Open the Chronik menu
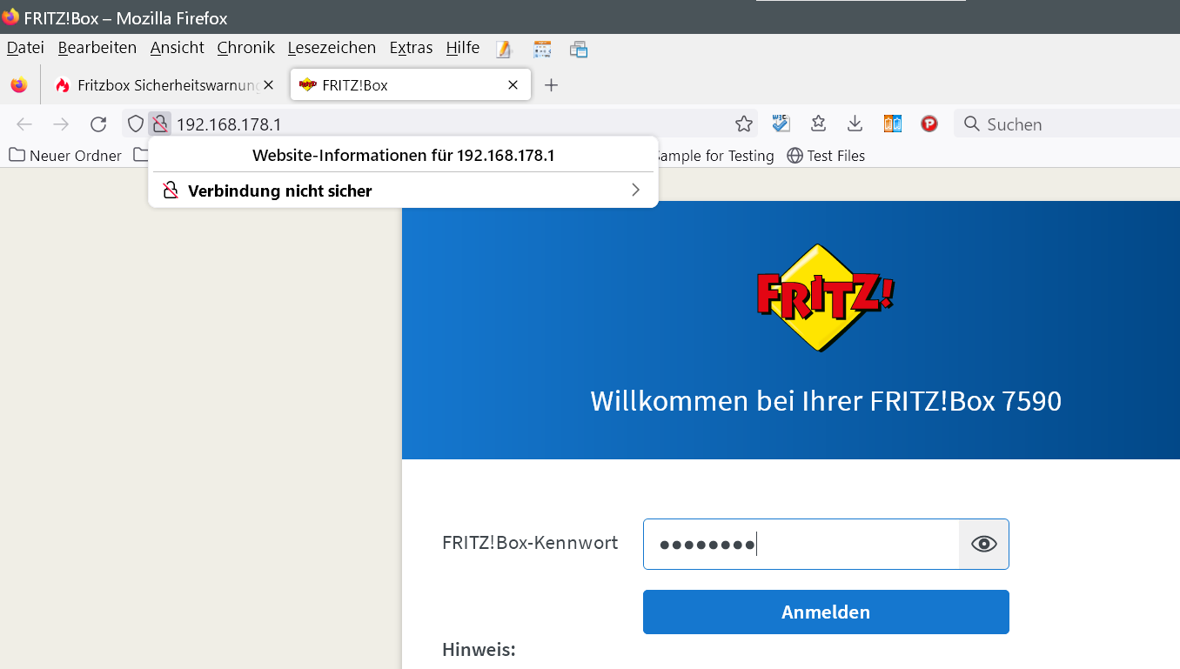 pyautogui.click(x=246, y=48)
